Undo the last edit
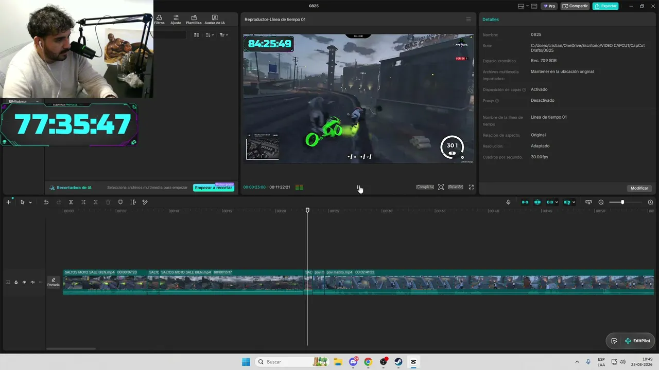This screenshot has width=659, height=370. point(46,202)
